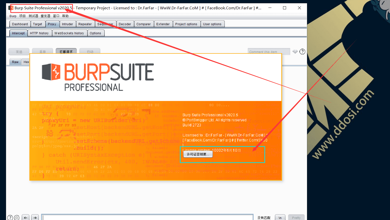Click the 丢弃 drop button

coord(43,51)
